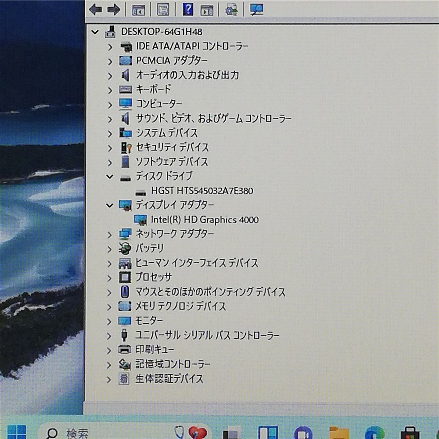This screenshot has width=439, height=439.
Task: Click the キーボード keyboard icon
Action: 126,90
